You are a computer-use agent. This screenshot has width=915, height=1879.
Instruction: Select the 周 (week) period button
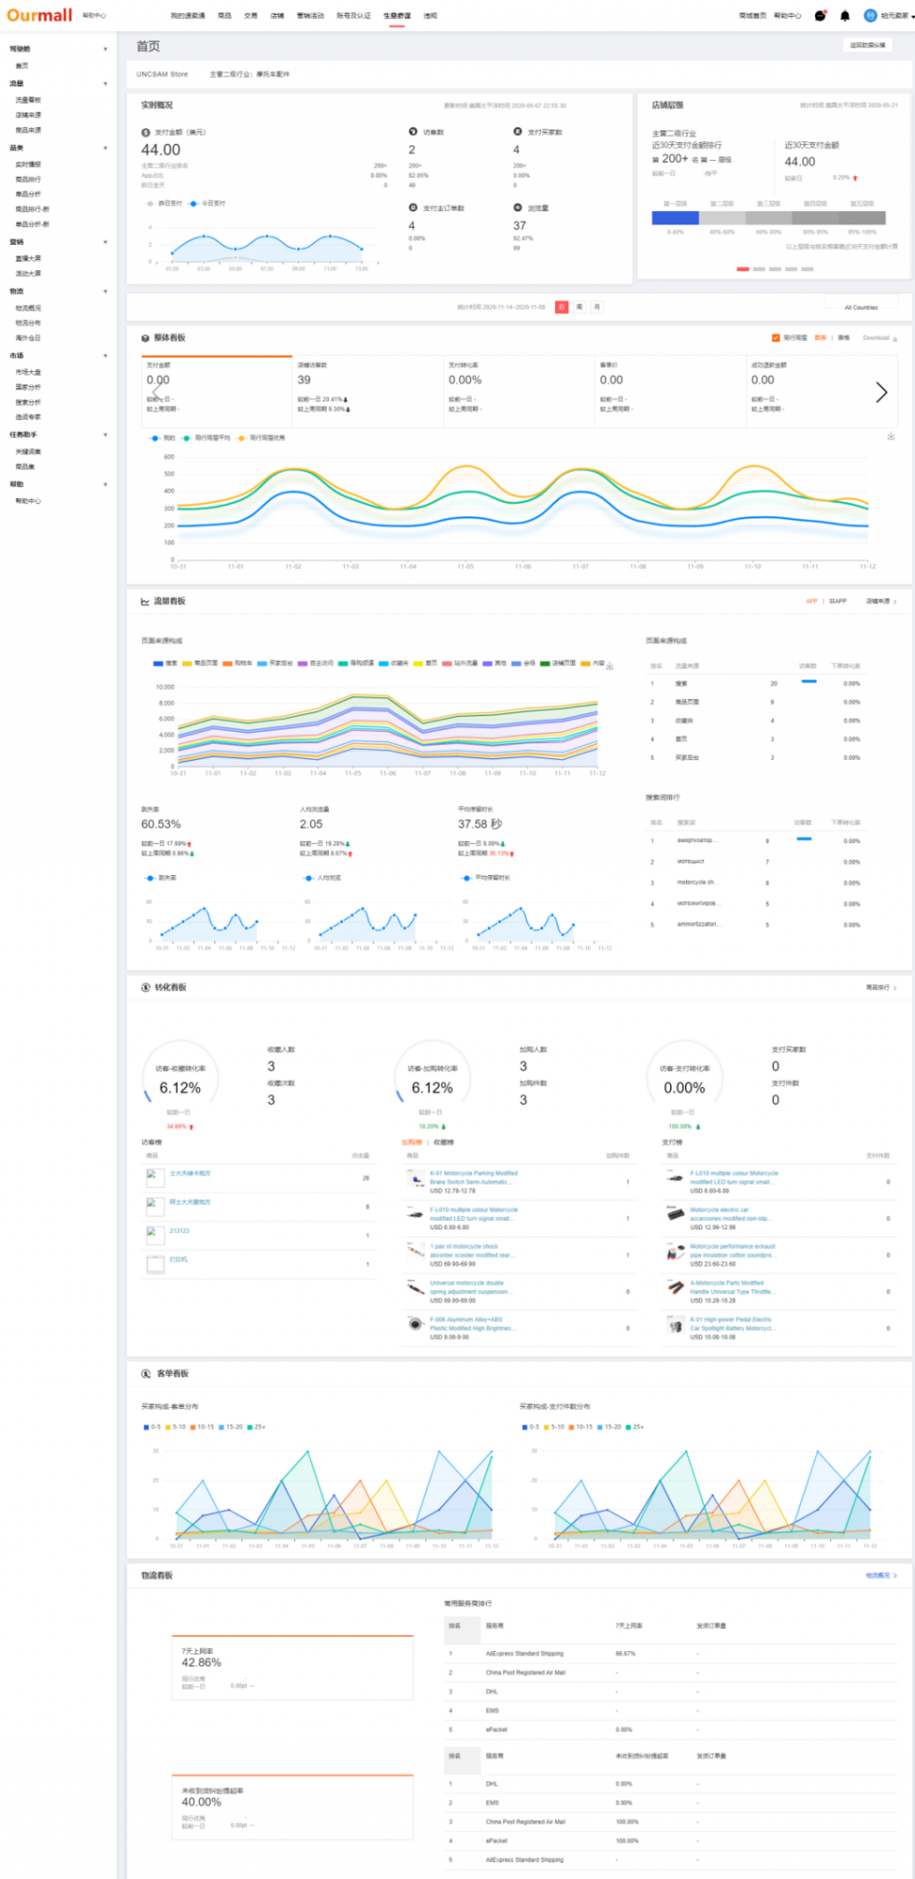tap(579, 307)
